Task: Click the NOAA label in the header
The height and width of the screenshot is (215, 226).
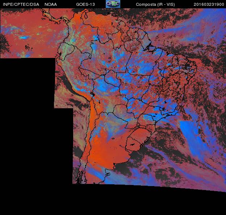Action: point(51,4)
